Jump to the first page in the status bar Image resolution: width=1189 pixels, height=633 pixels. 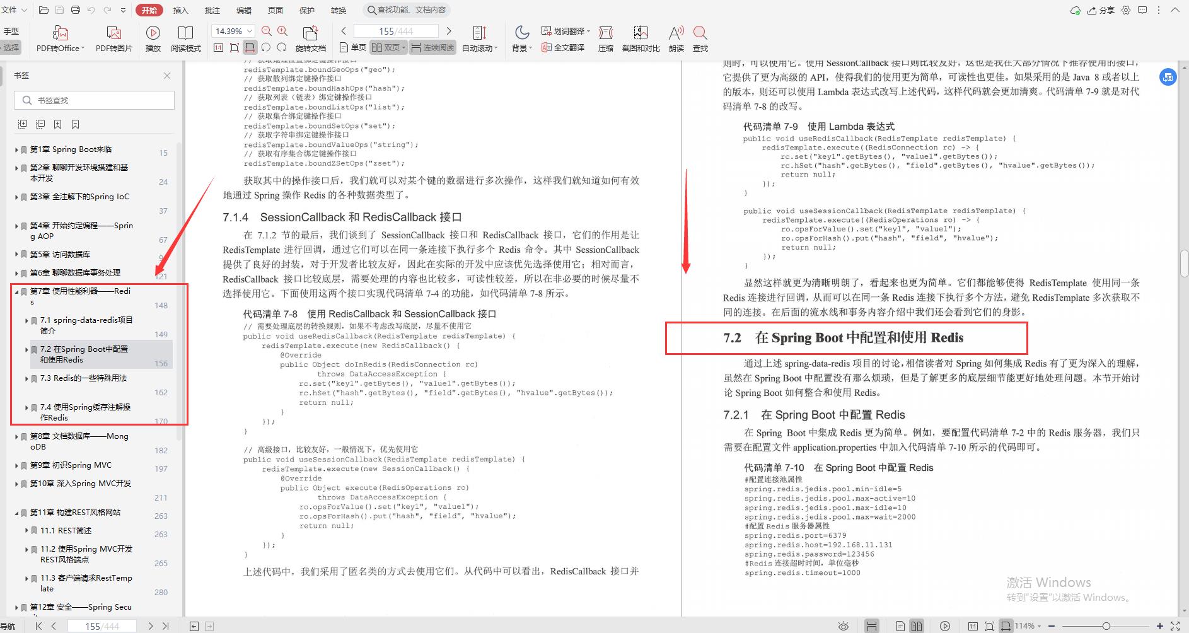(38, 626)
